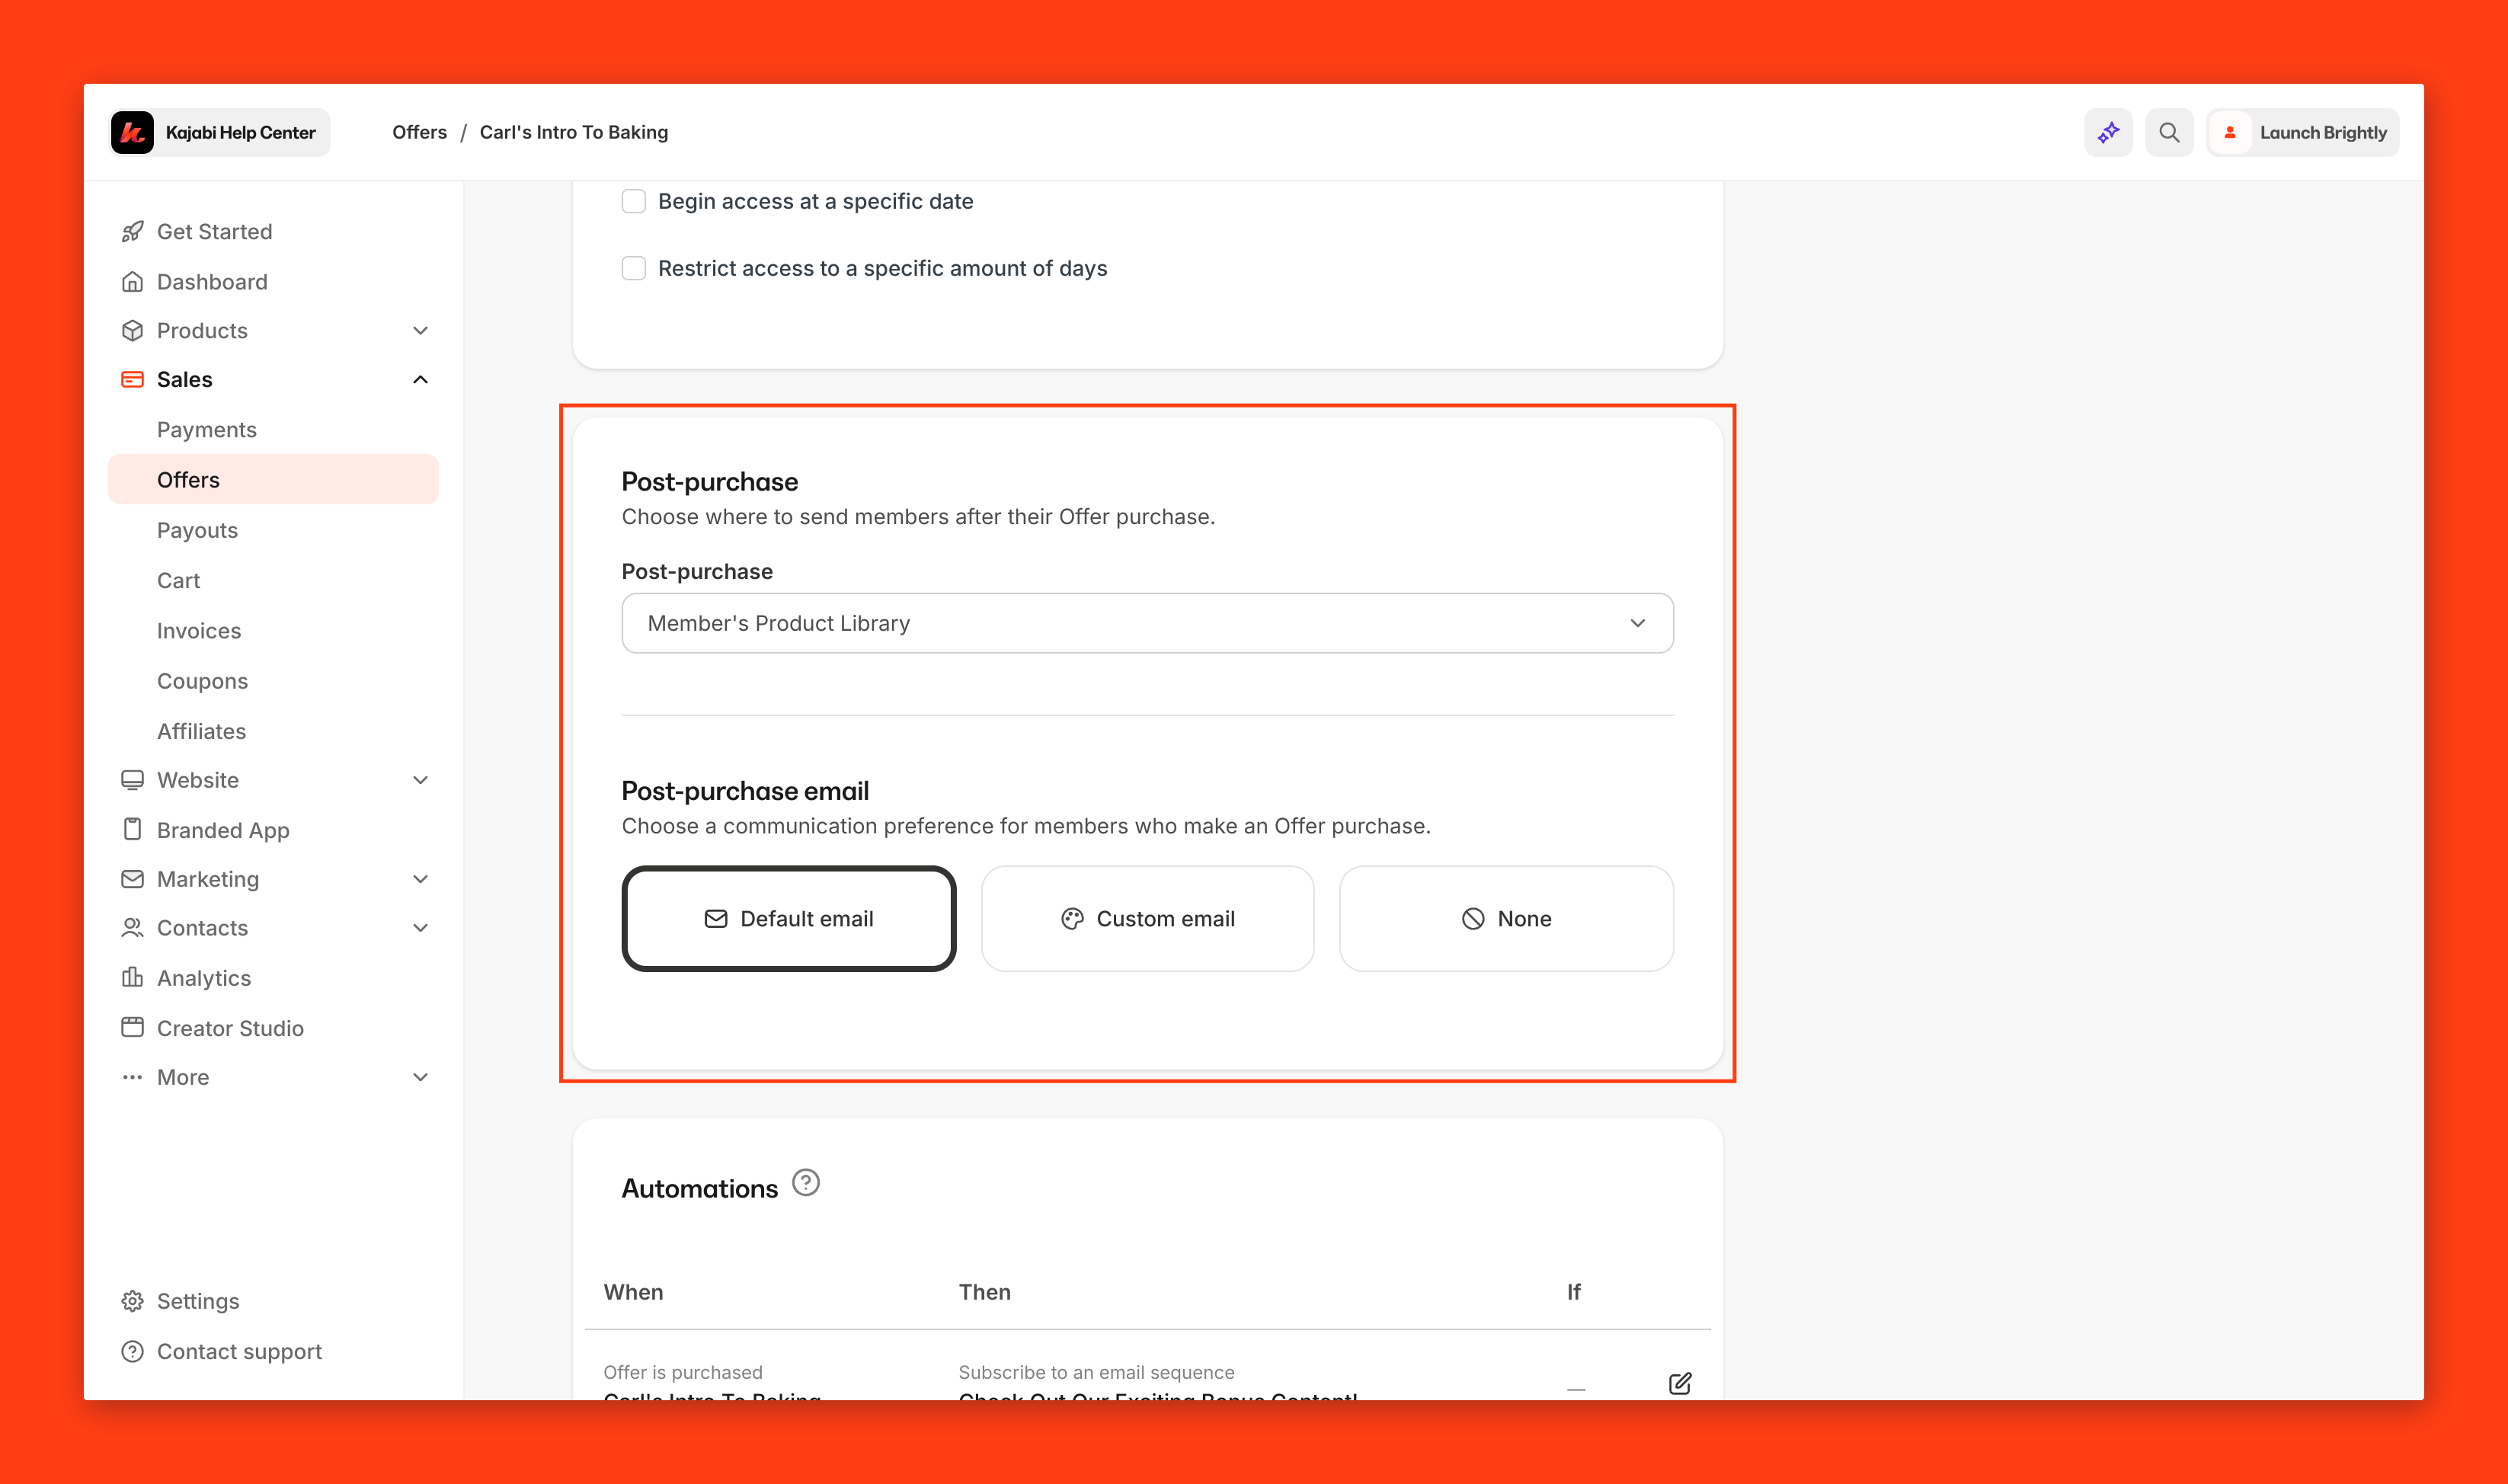Open the Launch Brightly account menu
The width and height of the screenshot is (2508, 1484).
2302,132
